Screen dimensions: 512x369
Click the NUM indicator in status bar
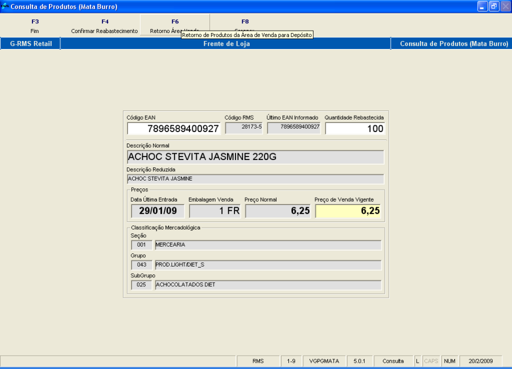(x=449, y=361)
